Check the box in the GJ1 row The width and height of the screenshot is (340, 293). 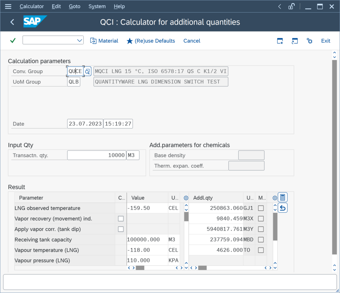point(261,208)
